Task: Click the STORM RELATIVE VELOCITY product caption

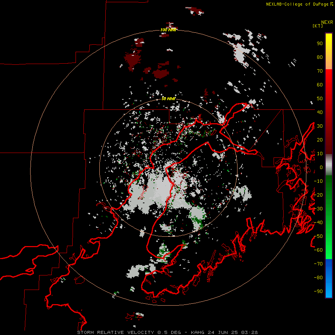Action: click(167, 332)
